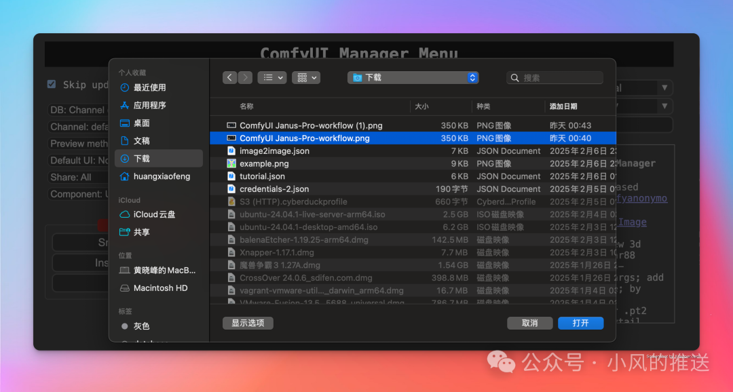The width and height of the screenshot is (733, 392).
Task: Click the cloud icon beside iCloud云盘
Action: click(124, 214)
